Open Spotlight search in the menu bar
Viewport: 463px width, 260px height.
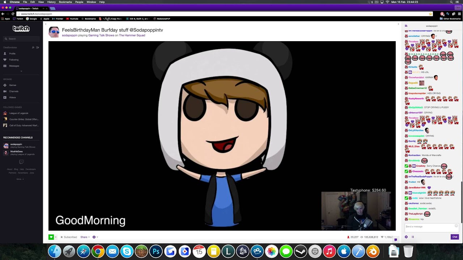coord(451,2)
